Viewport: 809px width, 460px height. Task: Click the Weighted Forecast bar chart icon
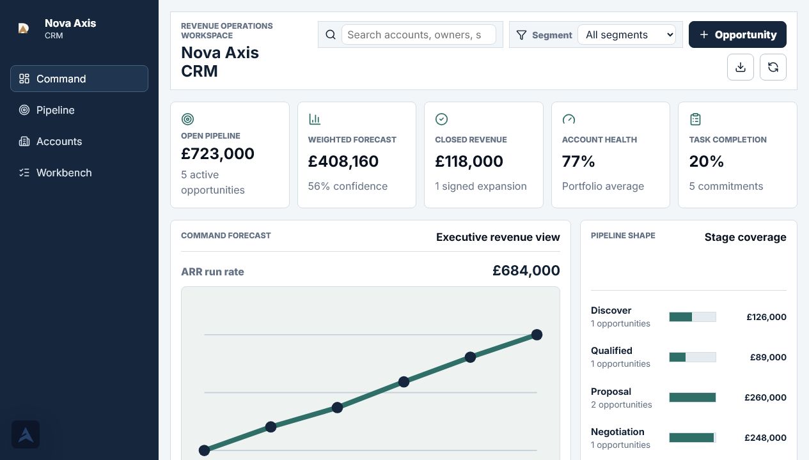pos(315,119)
